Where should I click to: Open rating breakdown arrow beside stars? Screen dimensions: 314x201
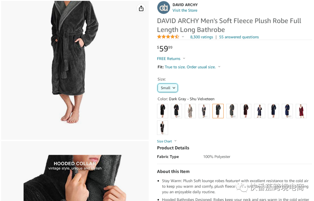(x=183, y=37)
